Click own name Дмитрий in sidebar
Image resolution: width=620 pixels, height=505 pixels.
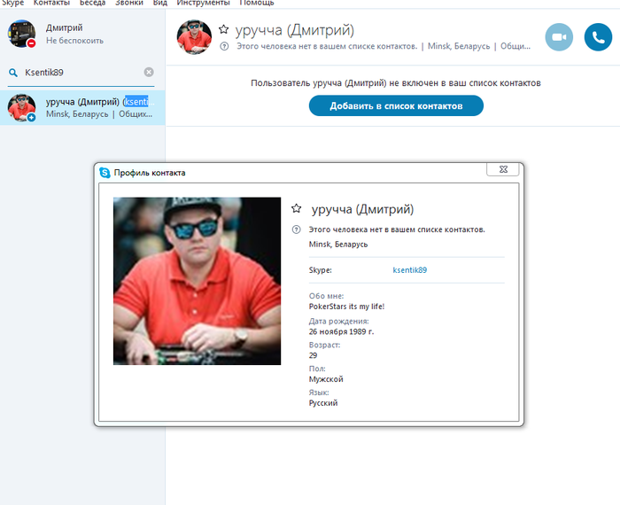coord(64,27)
